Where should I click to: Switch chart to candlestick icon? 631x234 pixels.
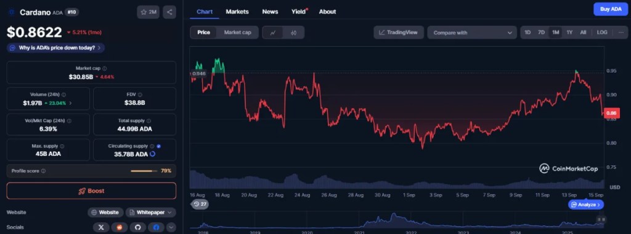tap(293, 33)
